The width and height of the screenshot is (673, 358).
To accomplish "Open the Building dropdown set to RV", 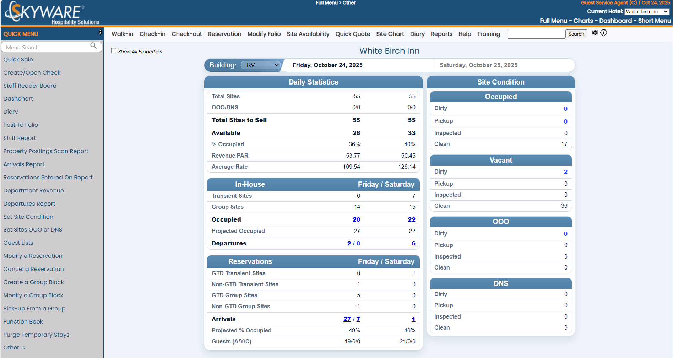I will coord(261,65).
